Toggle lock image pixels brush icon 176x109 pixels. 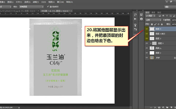[155, 24]
